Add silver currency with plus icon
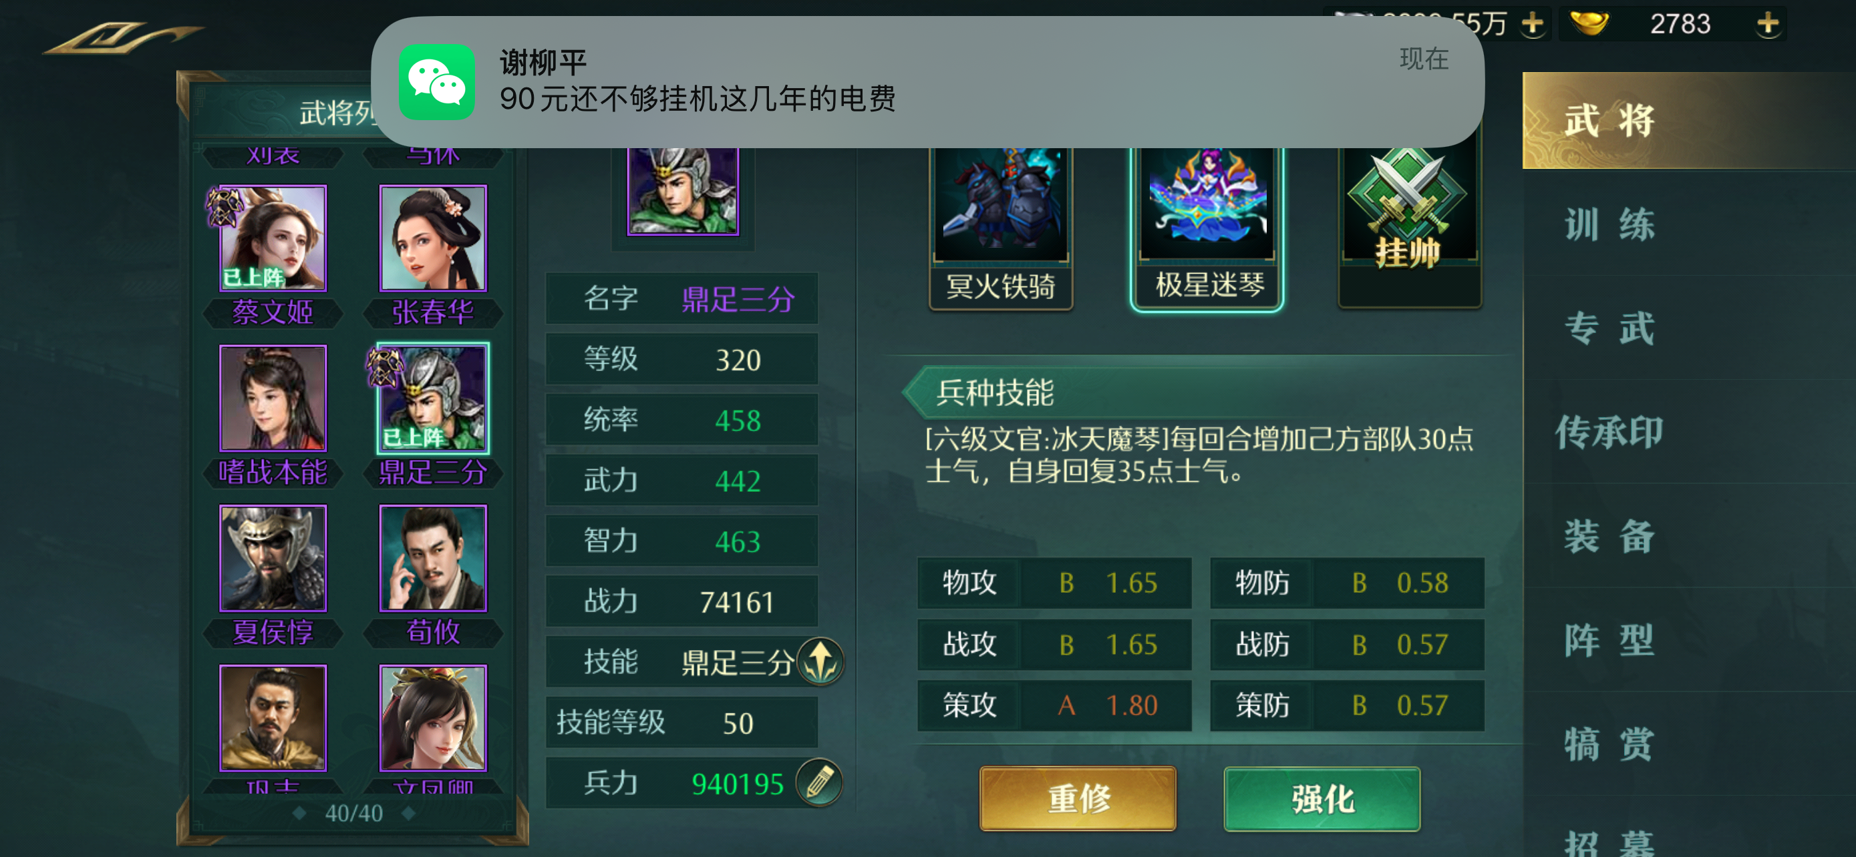Image resolution: width=1856 pixels, height=857 pixels. coord(1532,25)
